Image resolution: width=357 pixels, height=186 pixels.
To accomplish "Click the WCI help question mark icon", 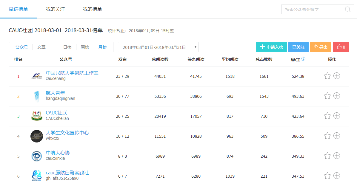I will coord(303,59).
